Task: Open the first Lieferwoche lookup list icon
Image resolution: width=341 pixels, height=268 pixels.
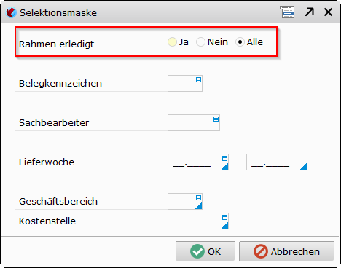Action: [224, 159]
